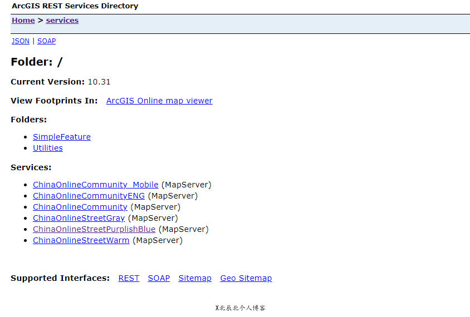Open the SimpleFeature folder

61,137
